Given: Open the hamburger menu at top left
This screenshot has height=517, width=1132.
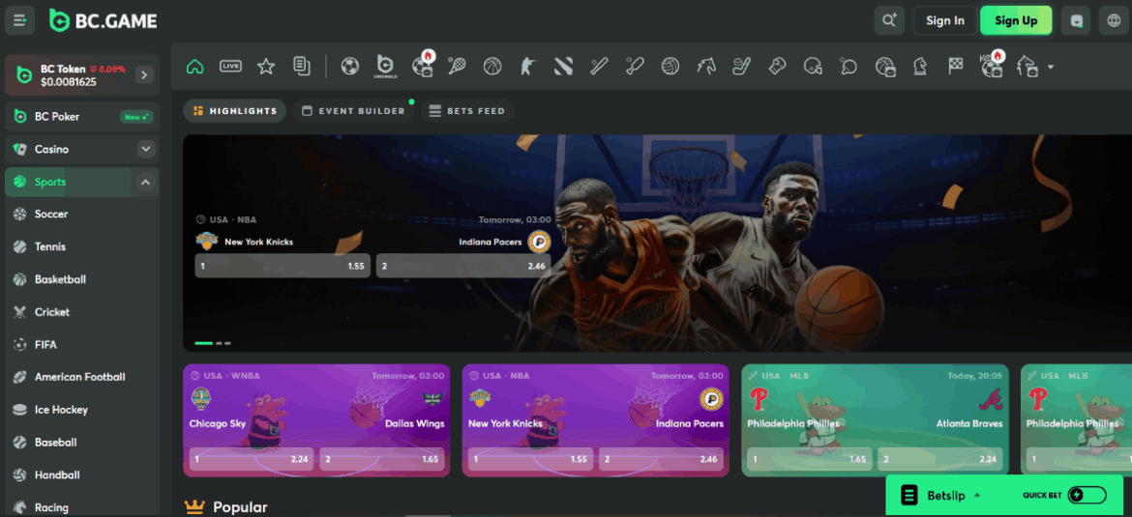Looking at the screenshot, I should pos(19,20).
